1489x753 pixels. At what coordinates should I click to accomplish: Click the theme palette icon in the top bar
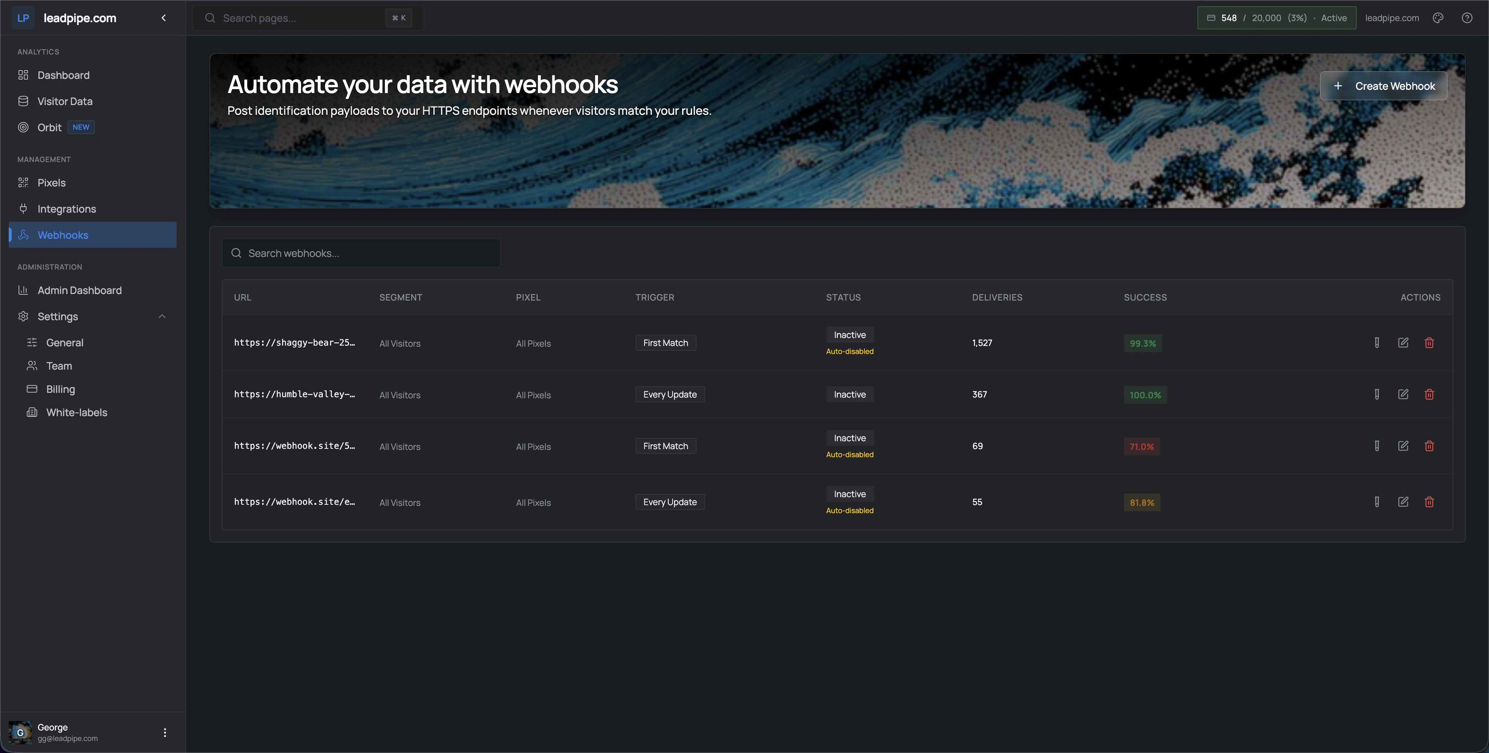click(x=1437, y=17)
